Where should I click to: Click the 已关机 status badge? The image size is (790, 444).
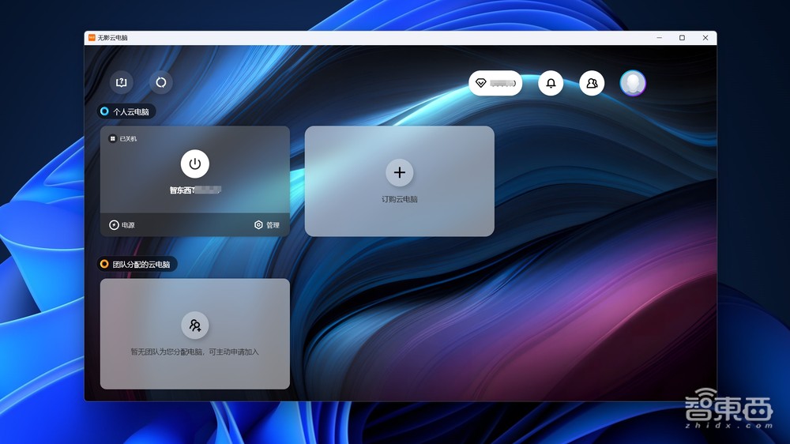click(x=124, y=139)
